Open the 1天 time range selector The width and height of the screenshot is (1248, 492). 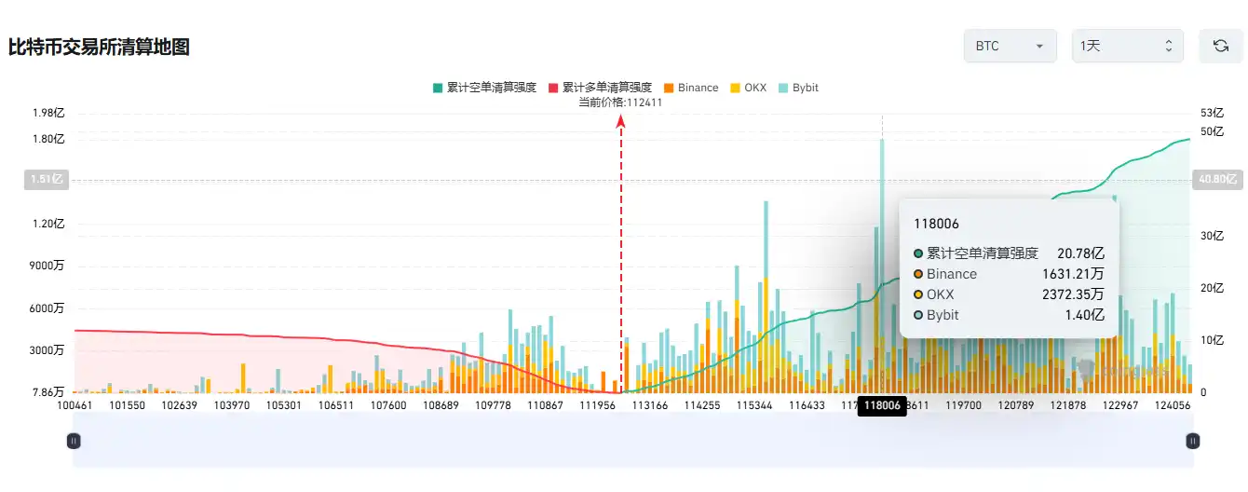tap(1127, 46)
